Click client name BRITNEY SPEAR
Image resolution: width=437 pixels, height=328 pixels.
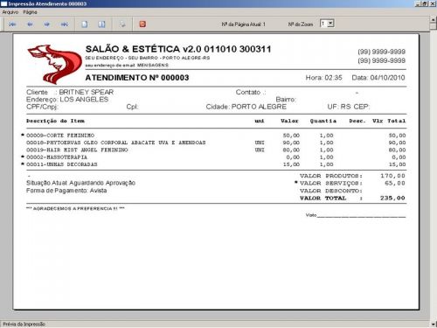pyautogui.click(x=87, y=92)
